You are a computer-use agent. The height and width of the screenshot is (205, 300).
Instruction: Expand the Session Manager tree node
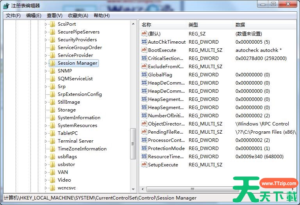click(46, 63)
